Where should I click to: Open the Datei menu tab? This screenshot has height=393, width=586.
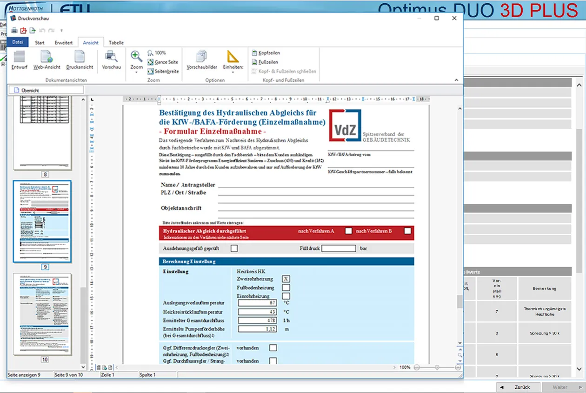point(18,42)
